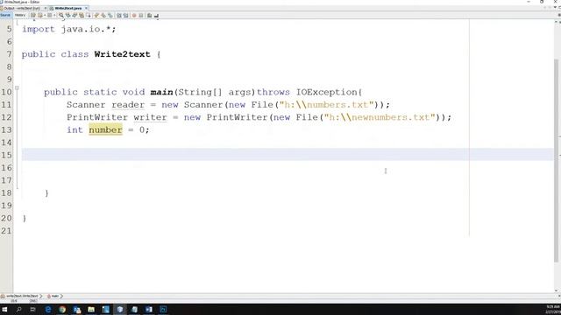
Task: Select write2text.Write2text breadcrumb
Action: coord(22,296)
